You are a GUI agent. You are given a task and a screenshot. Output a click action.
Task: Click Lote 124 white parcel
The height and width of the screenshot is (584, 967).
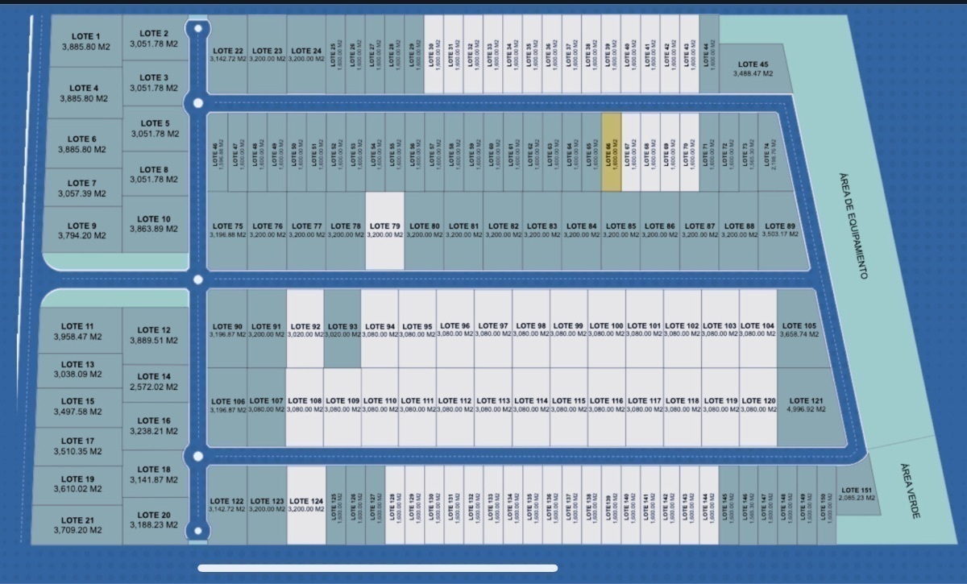point(306,505)
